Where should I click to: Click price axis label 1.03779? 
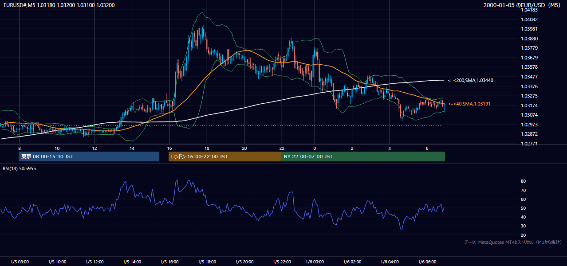coord(529,48)
